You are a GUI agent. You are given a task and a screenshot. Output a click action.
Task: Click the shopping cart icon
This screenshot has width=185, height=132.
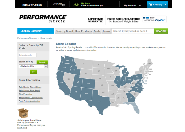click(151, 5)
